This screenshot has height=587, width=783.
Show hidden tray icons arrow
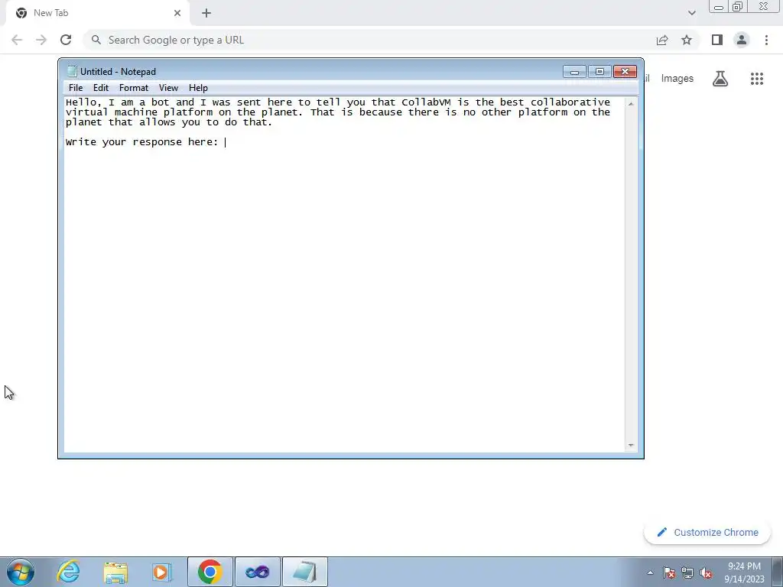point(650,572)
